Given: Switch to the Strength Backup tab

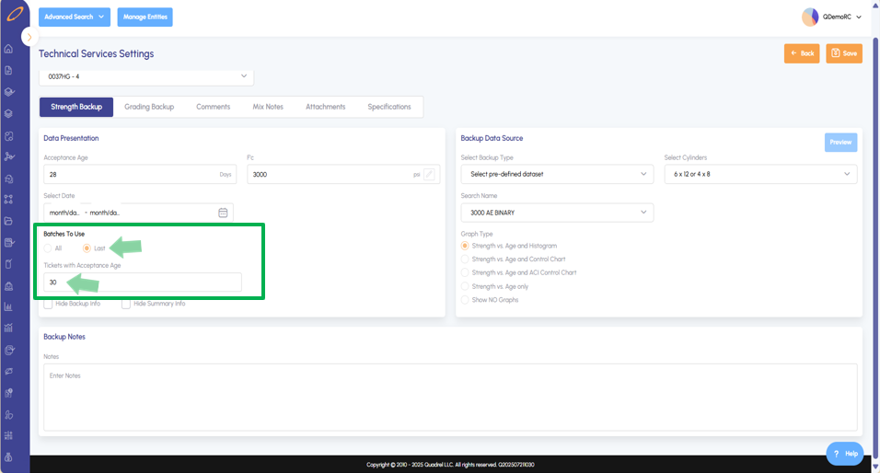Looking at the screenshot, I should (76, 107).
